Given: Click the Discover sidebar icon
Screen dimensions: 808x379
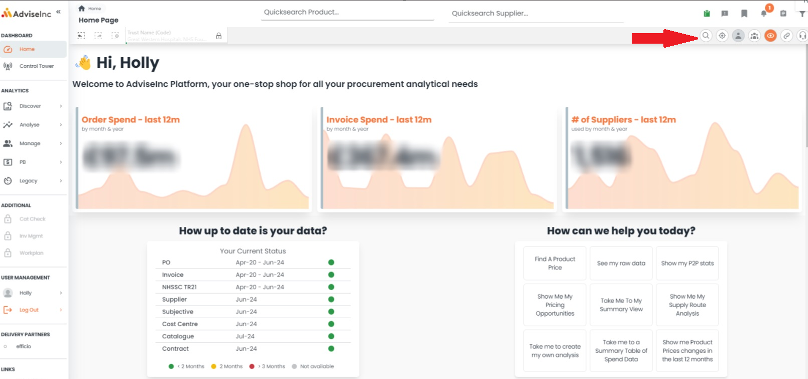Looking at the screenshot, I should click(x=8, y=106).
